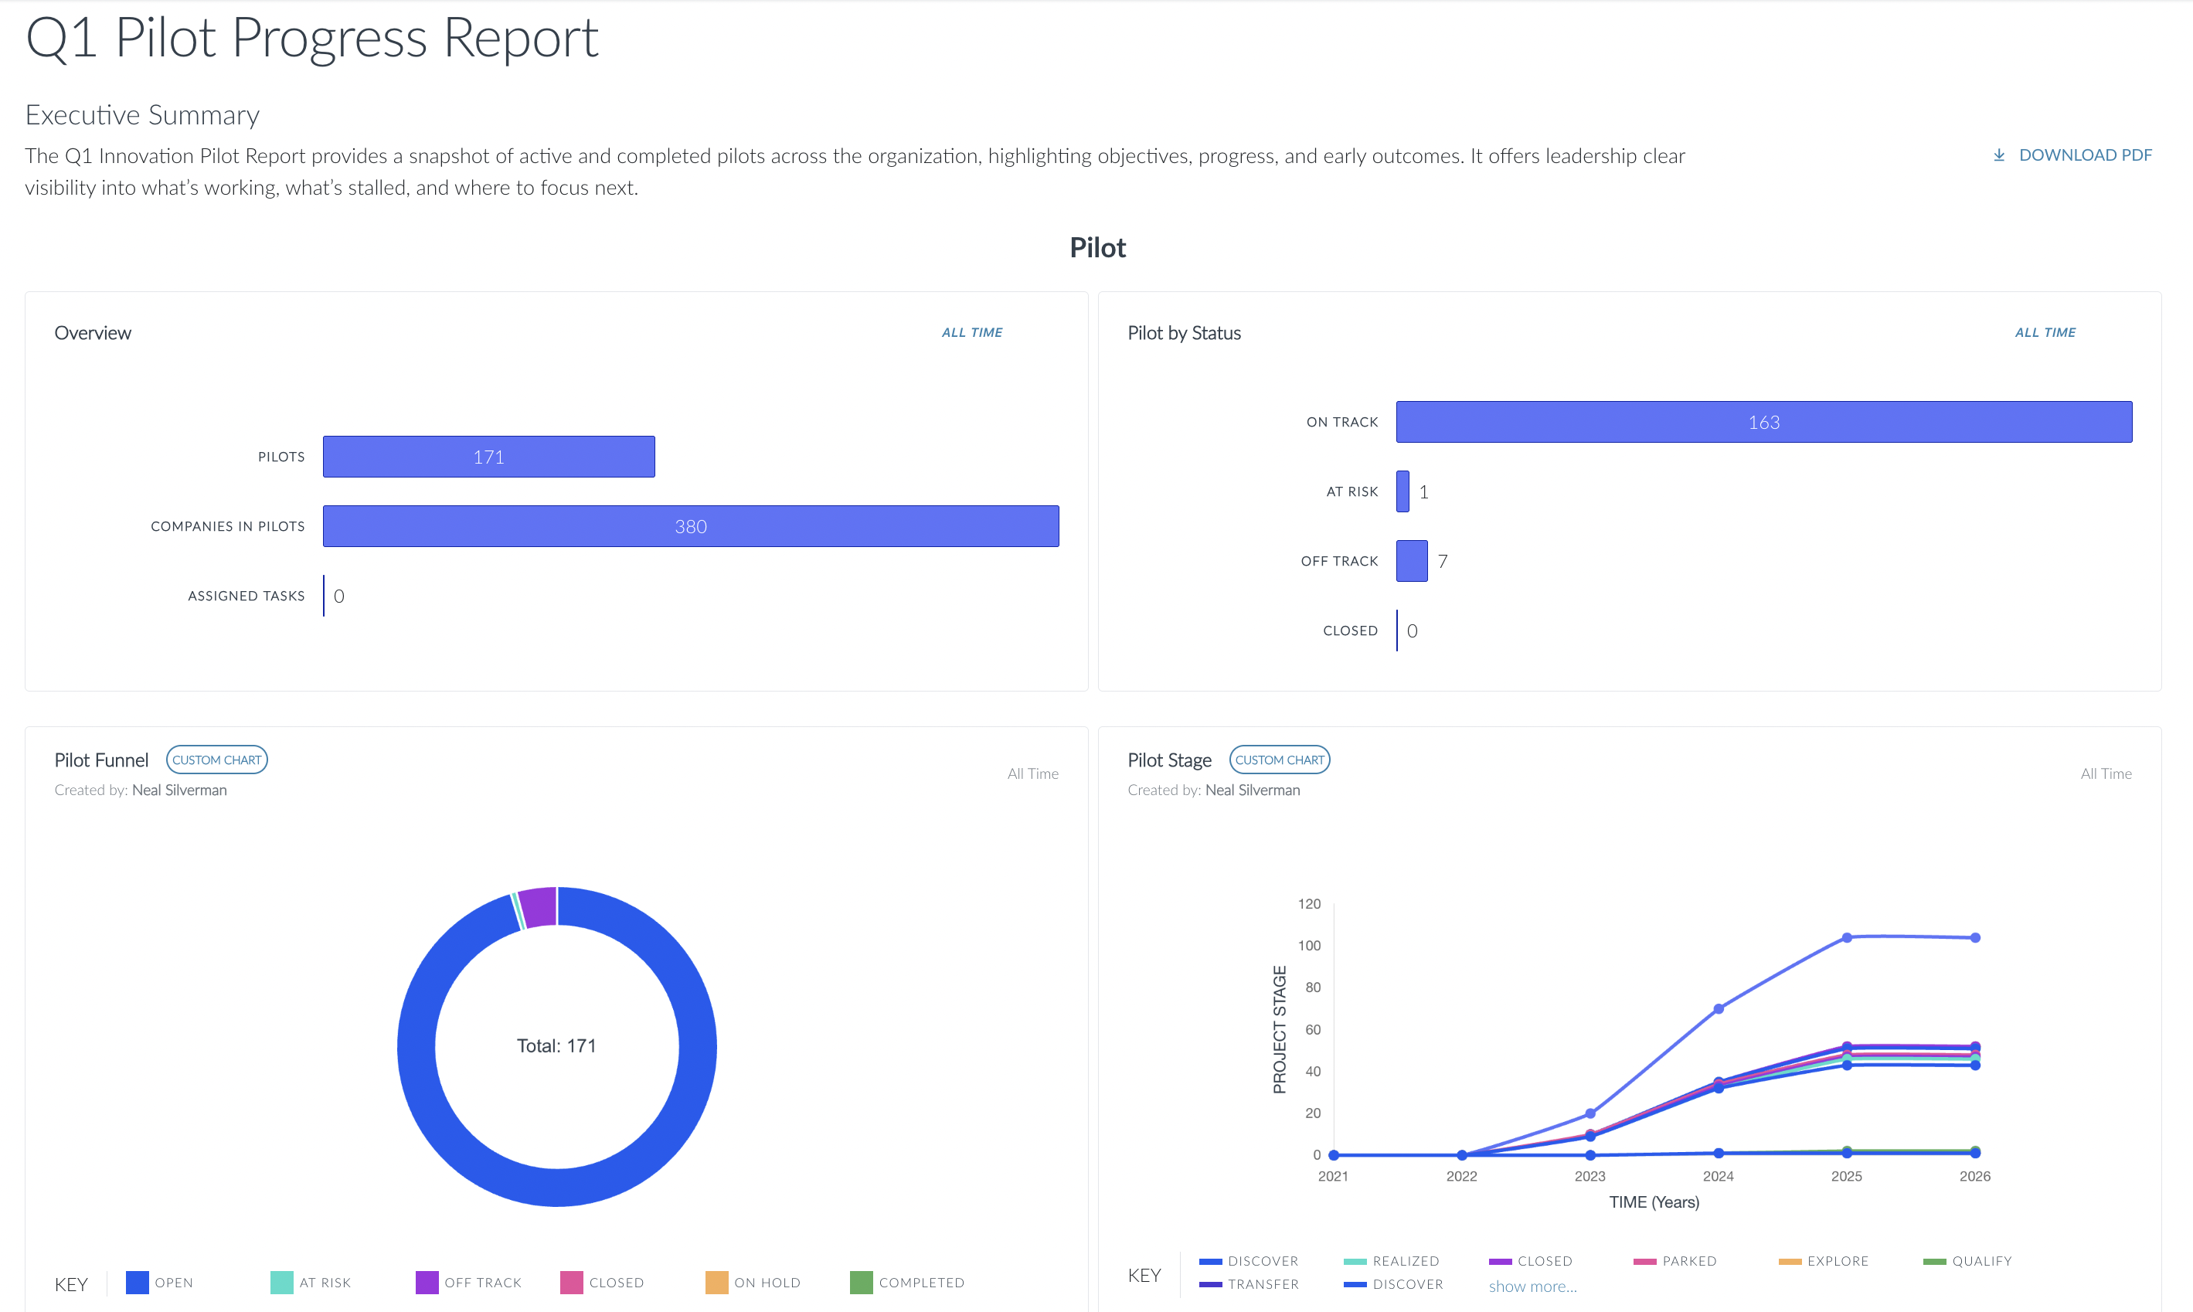The height and width of the screenshot is (1312, 2193).
Task: Toggle ON HOLD legend swatch
Action: tap(716, 1282)
